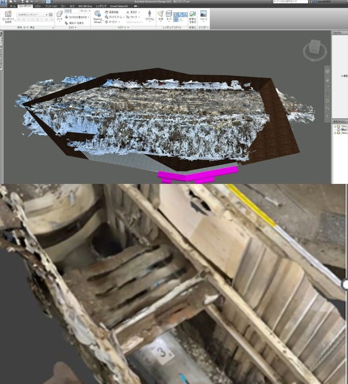The width and height of the screenshot is (348, 384).
Task: Expand the last saved viewpoints tree folder
Action: click(336, 134)
